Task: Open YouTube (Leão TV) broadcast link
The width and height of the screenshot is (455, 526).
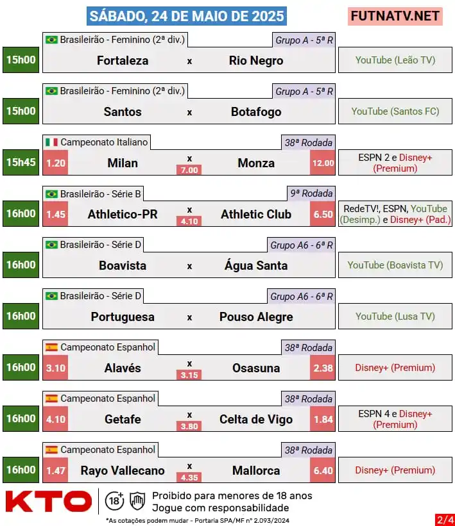Action: (395, 60)
